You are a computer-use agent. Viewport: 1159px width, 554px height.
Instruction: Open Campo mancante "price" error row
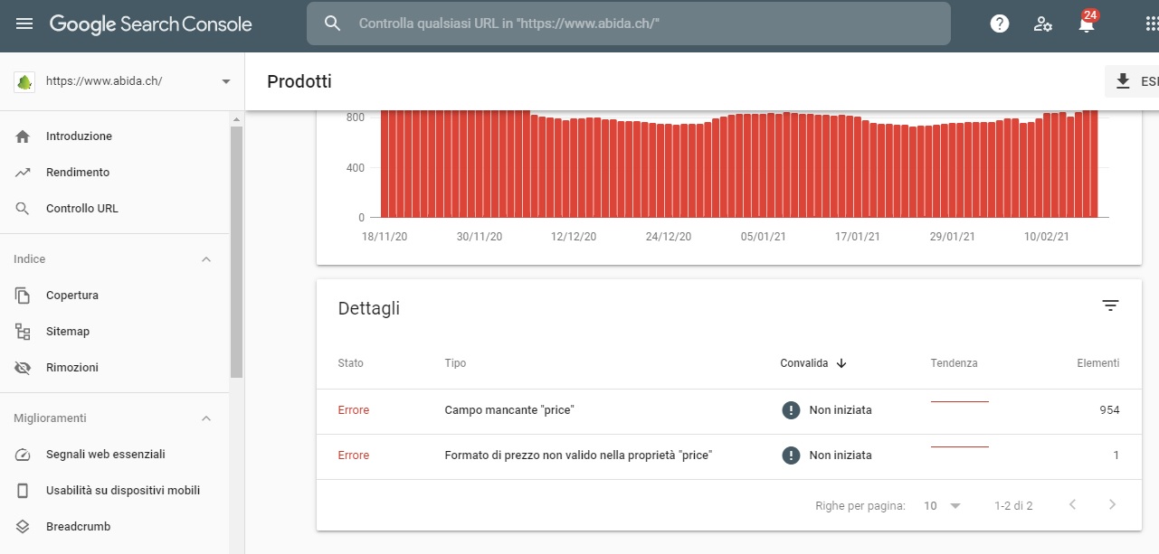(729, 411)
